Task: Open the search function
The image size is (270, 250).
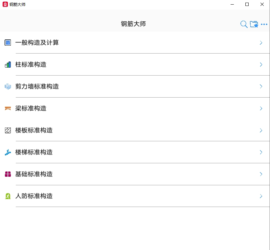Action: [x=243, y=24]
